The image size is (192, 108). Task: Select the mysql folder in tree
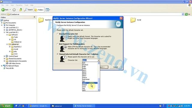16,49
